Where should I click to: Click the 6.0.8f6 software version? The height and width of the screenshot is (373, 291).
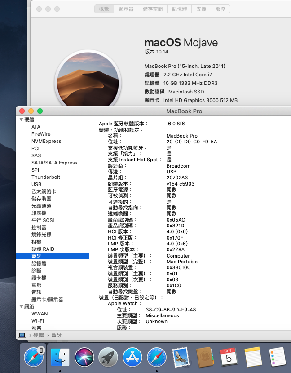176,124
